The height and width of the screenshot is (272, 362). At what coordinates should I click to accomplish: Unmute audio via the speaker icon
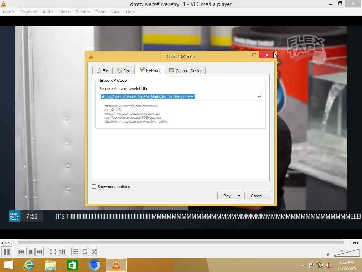click(328, 254)
